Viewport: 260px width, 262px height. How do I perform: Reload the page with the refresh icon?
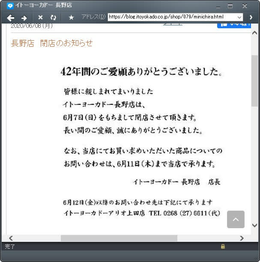[54, 18]
